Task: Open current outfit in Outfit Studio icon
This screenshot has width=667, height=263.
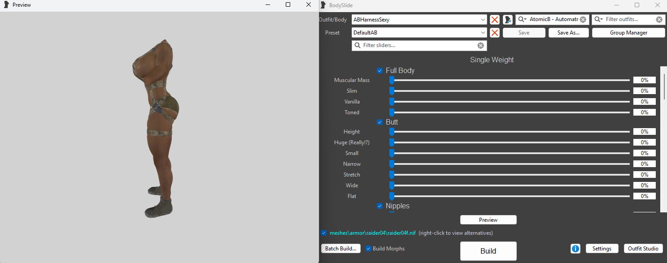Action: click(508, 20)
